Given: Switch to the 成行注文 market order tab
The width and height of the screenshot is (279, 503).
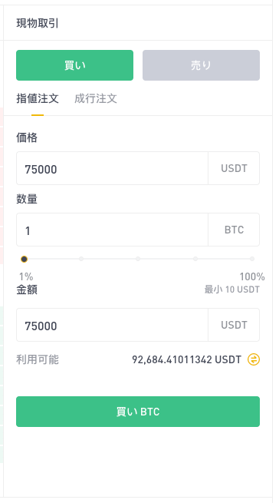Looking at the screenshot, I should 96,98.
